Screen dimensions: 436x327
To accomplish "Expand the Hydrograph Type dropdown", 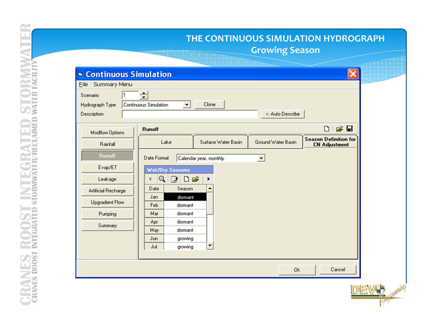I will 186,105.
